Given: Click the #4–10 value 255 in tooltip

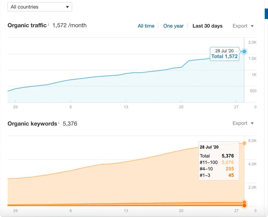Looking at the screenshot, I should coord(230,169).
